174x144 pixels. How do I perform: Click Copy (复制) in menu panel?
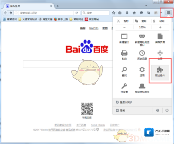click(x=142, y=21)
